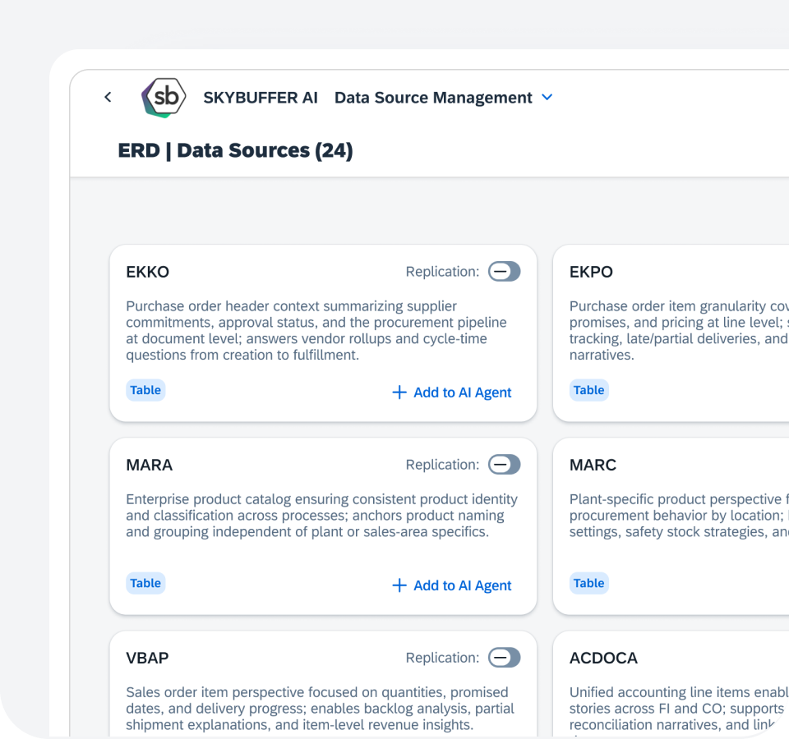Click the back arrow icon
This screenshot has width=789, height=739.
(x=108, y=97)
